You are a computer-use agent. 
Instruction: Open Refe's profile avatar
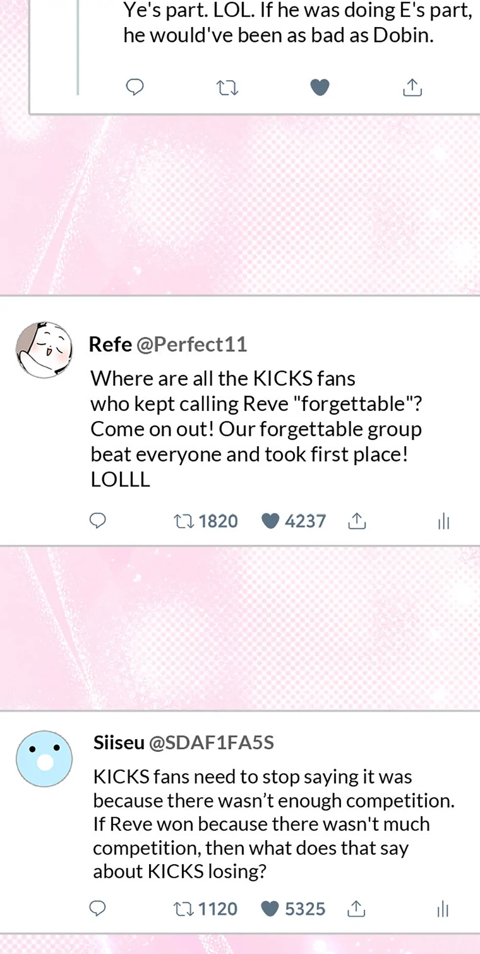point(44,350)
